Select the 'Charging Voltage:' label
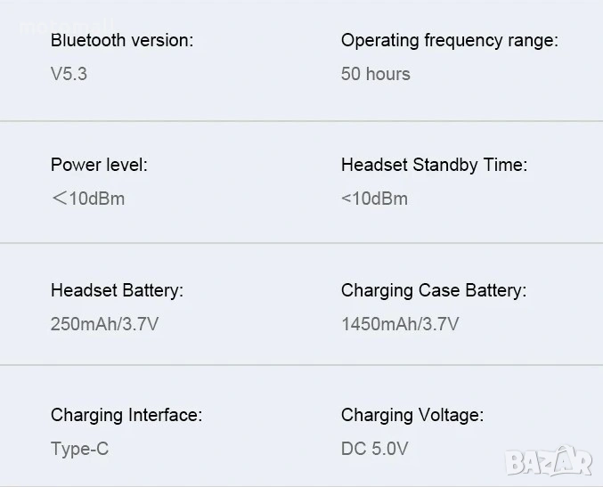The width and height of the screenshot is (603, 487). point(412,415)
